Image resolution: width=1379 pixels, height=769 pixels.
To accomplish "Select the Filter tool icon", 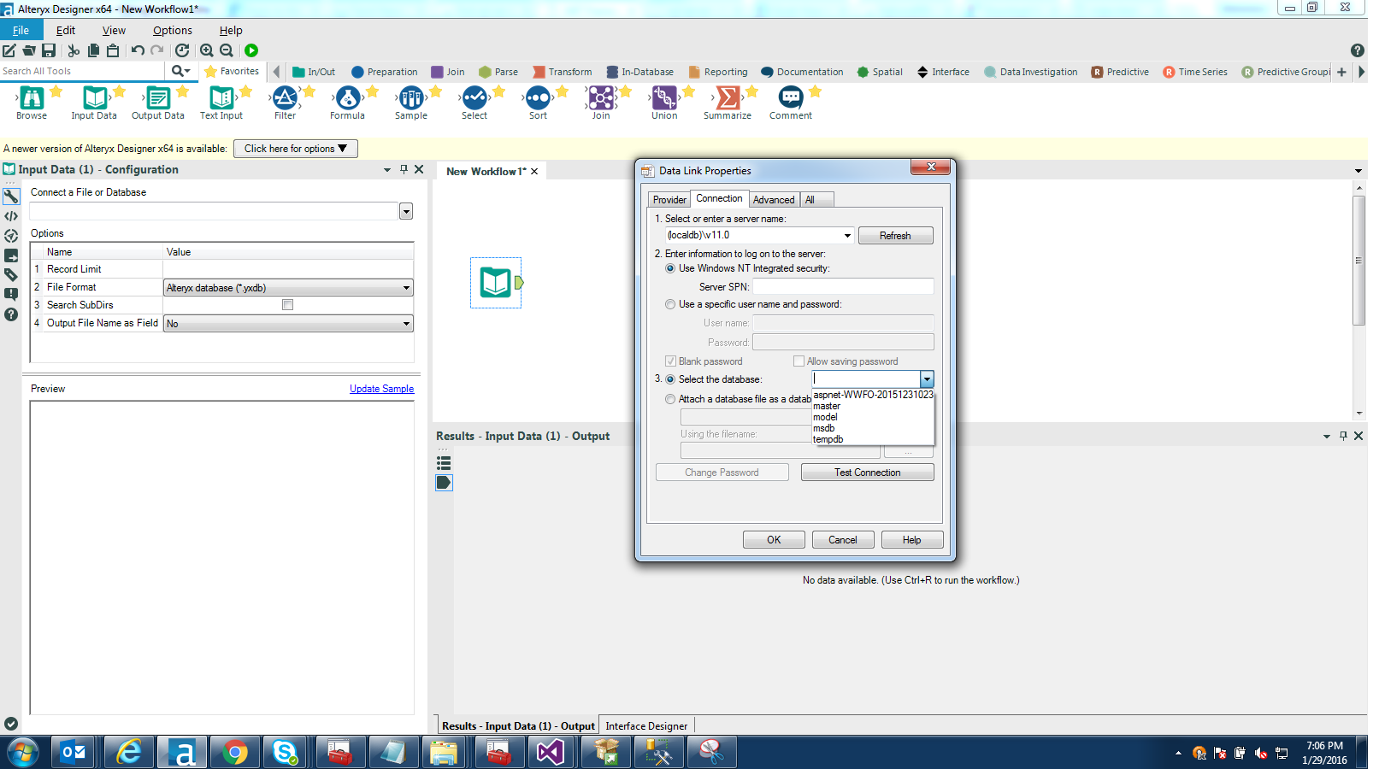I will [285, 97].
